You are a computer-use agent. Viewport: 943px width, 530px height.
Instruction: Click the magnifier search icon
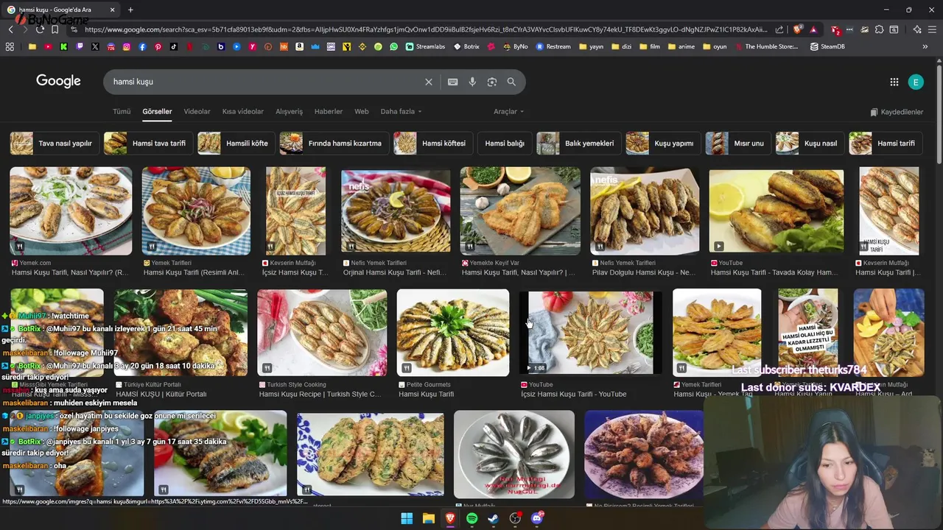click(511, 82)
